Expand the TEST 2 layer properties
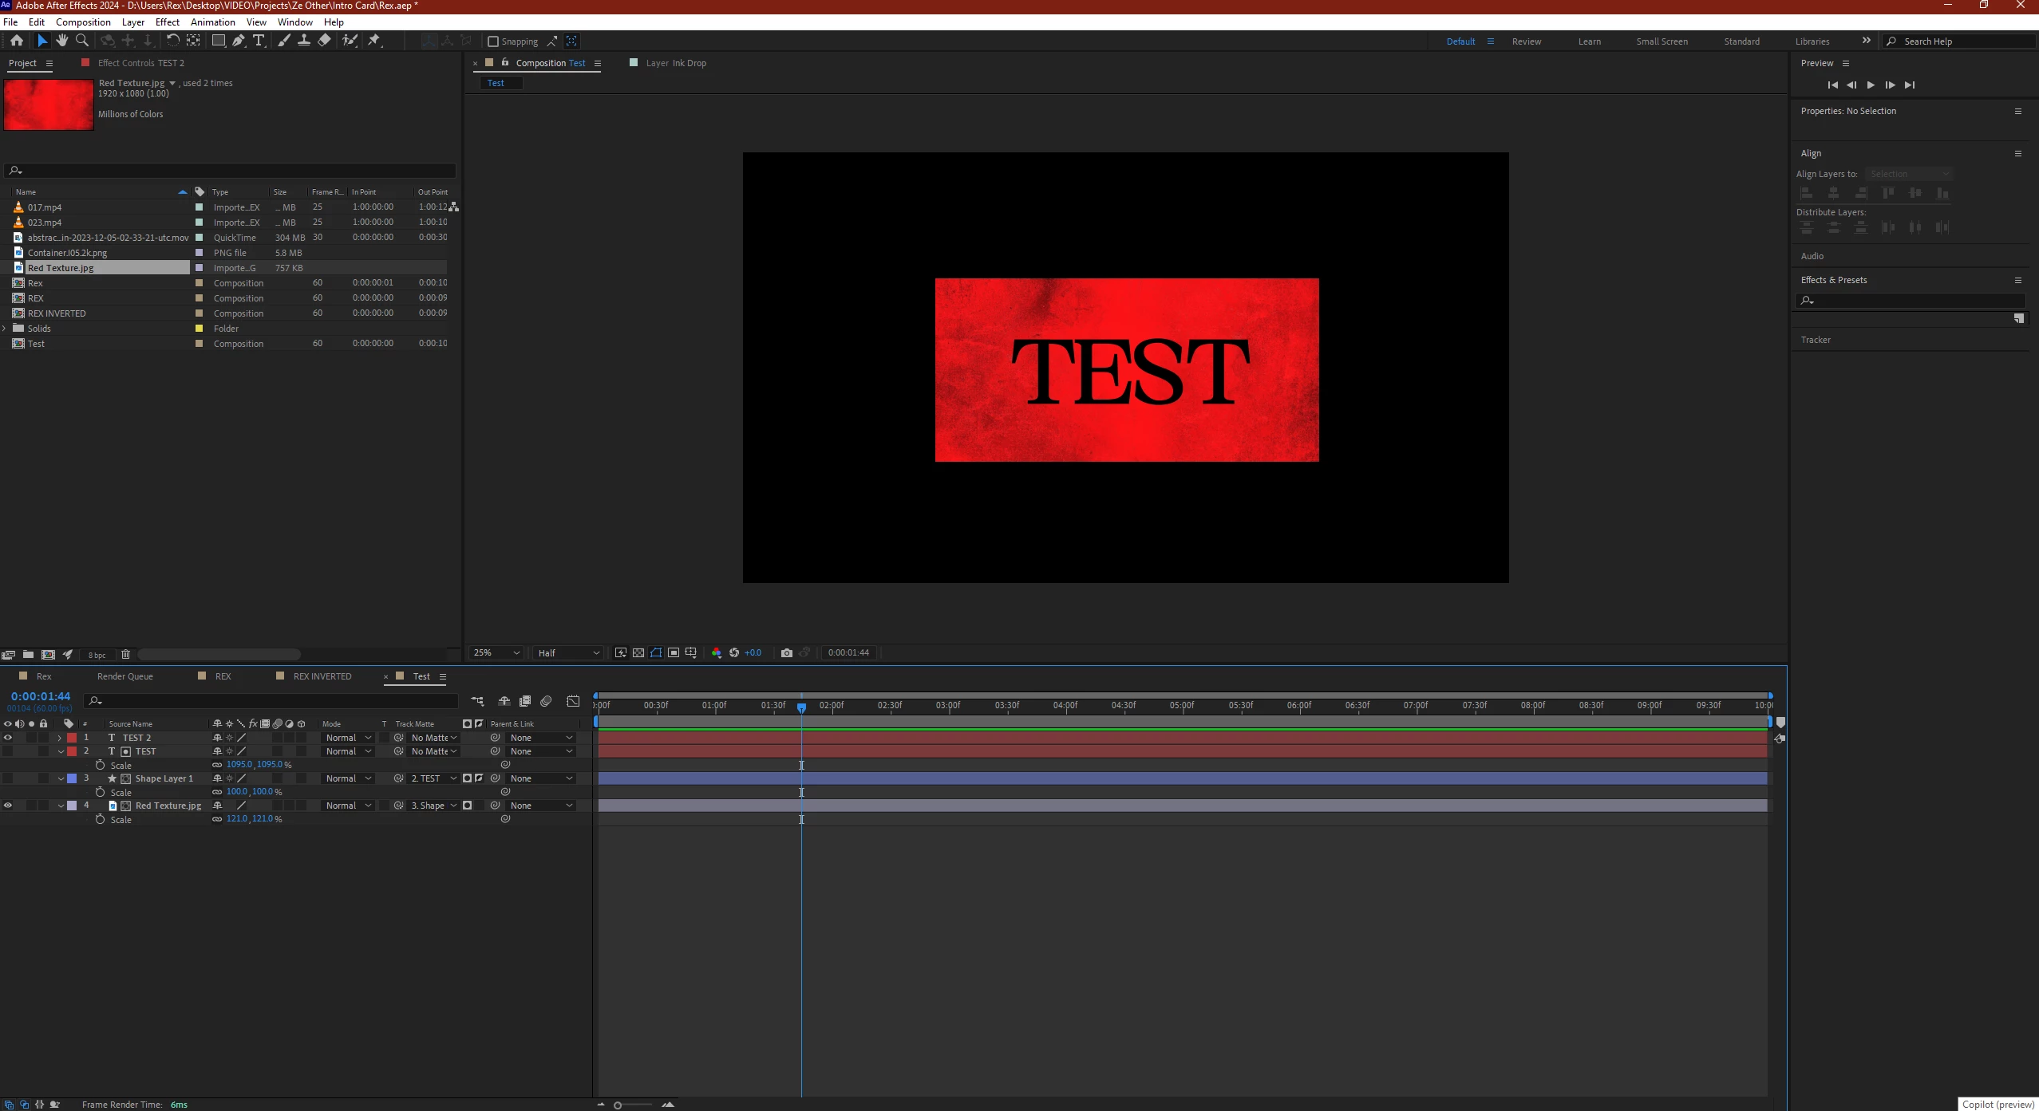 click(x=60, y=738)
